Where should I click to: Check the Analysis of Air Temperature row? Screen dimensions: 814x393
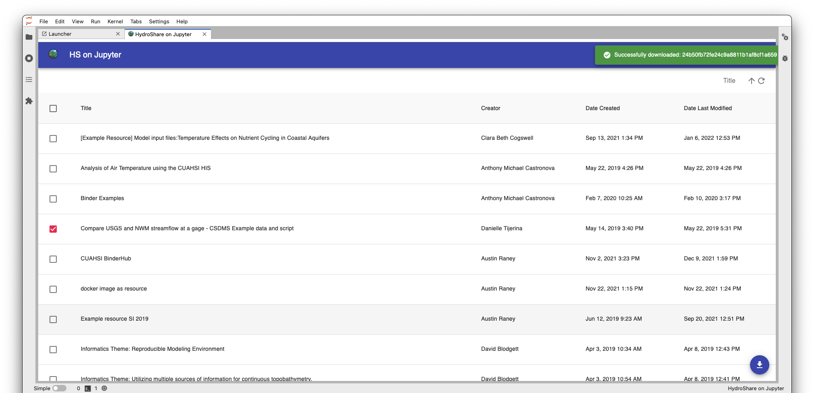[53, 169]
